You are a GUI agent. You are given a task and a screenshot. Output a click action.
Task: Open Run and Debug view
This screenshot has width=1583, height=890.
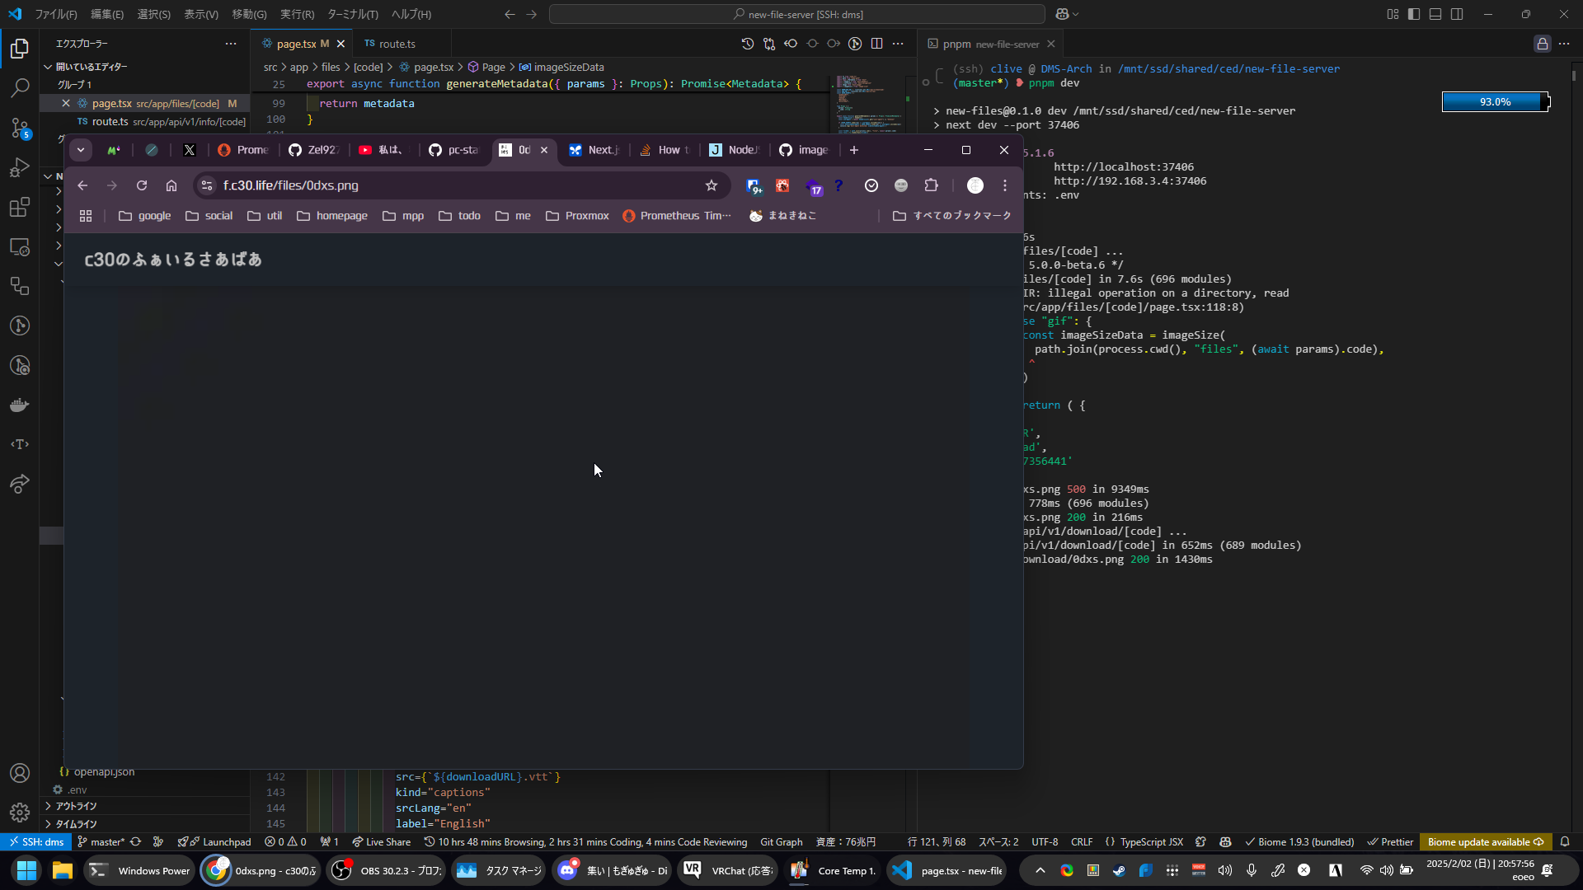pyautogui.click(x=20, y=167)
